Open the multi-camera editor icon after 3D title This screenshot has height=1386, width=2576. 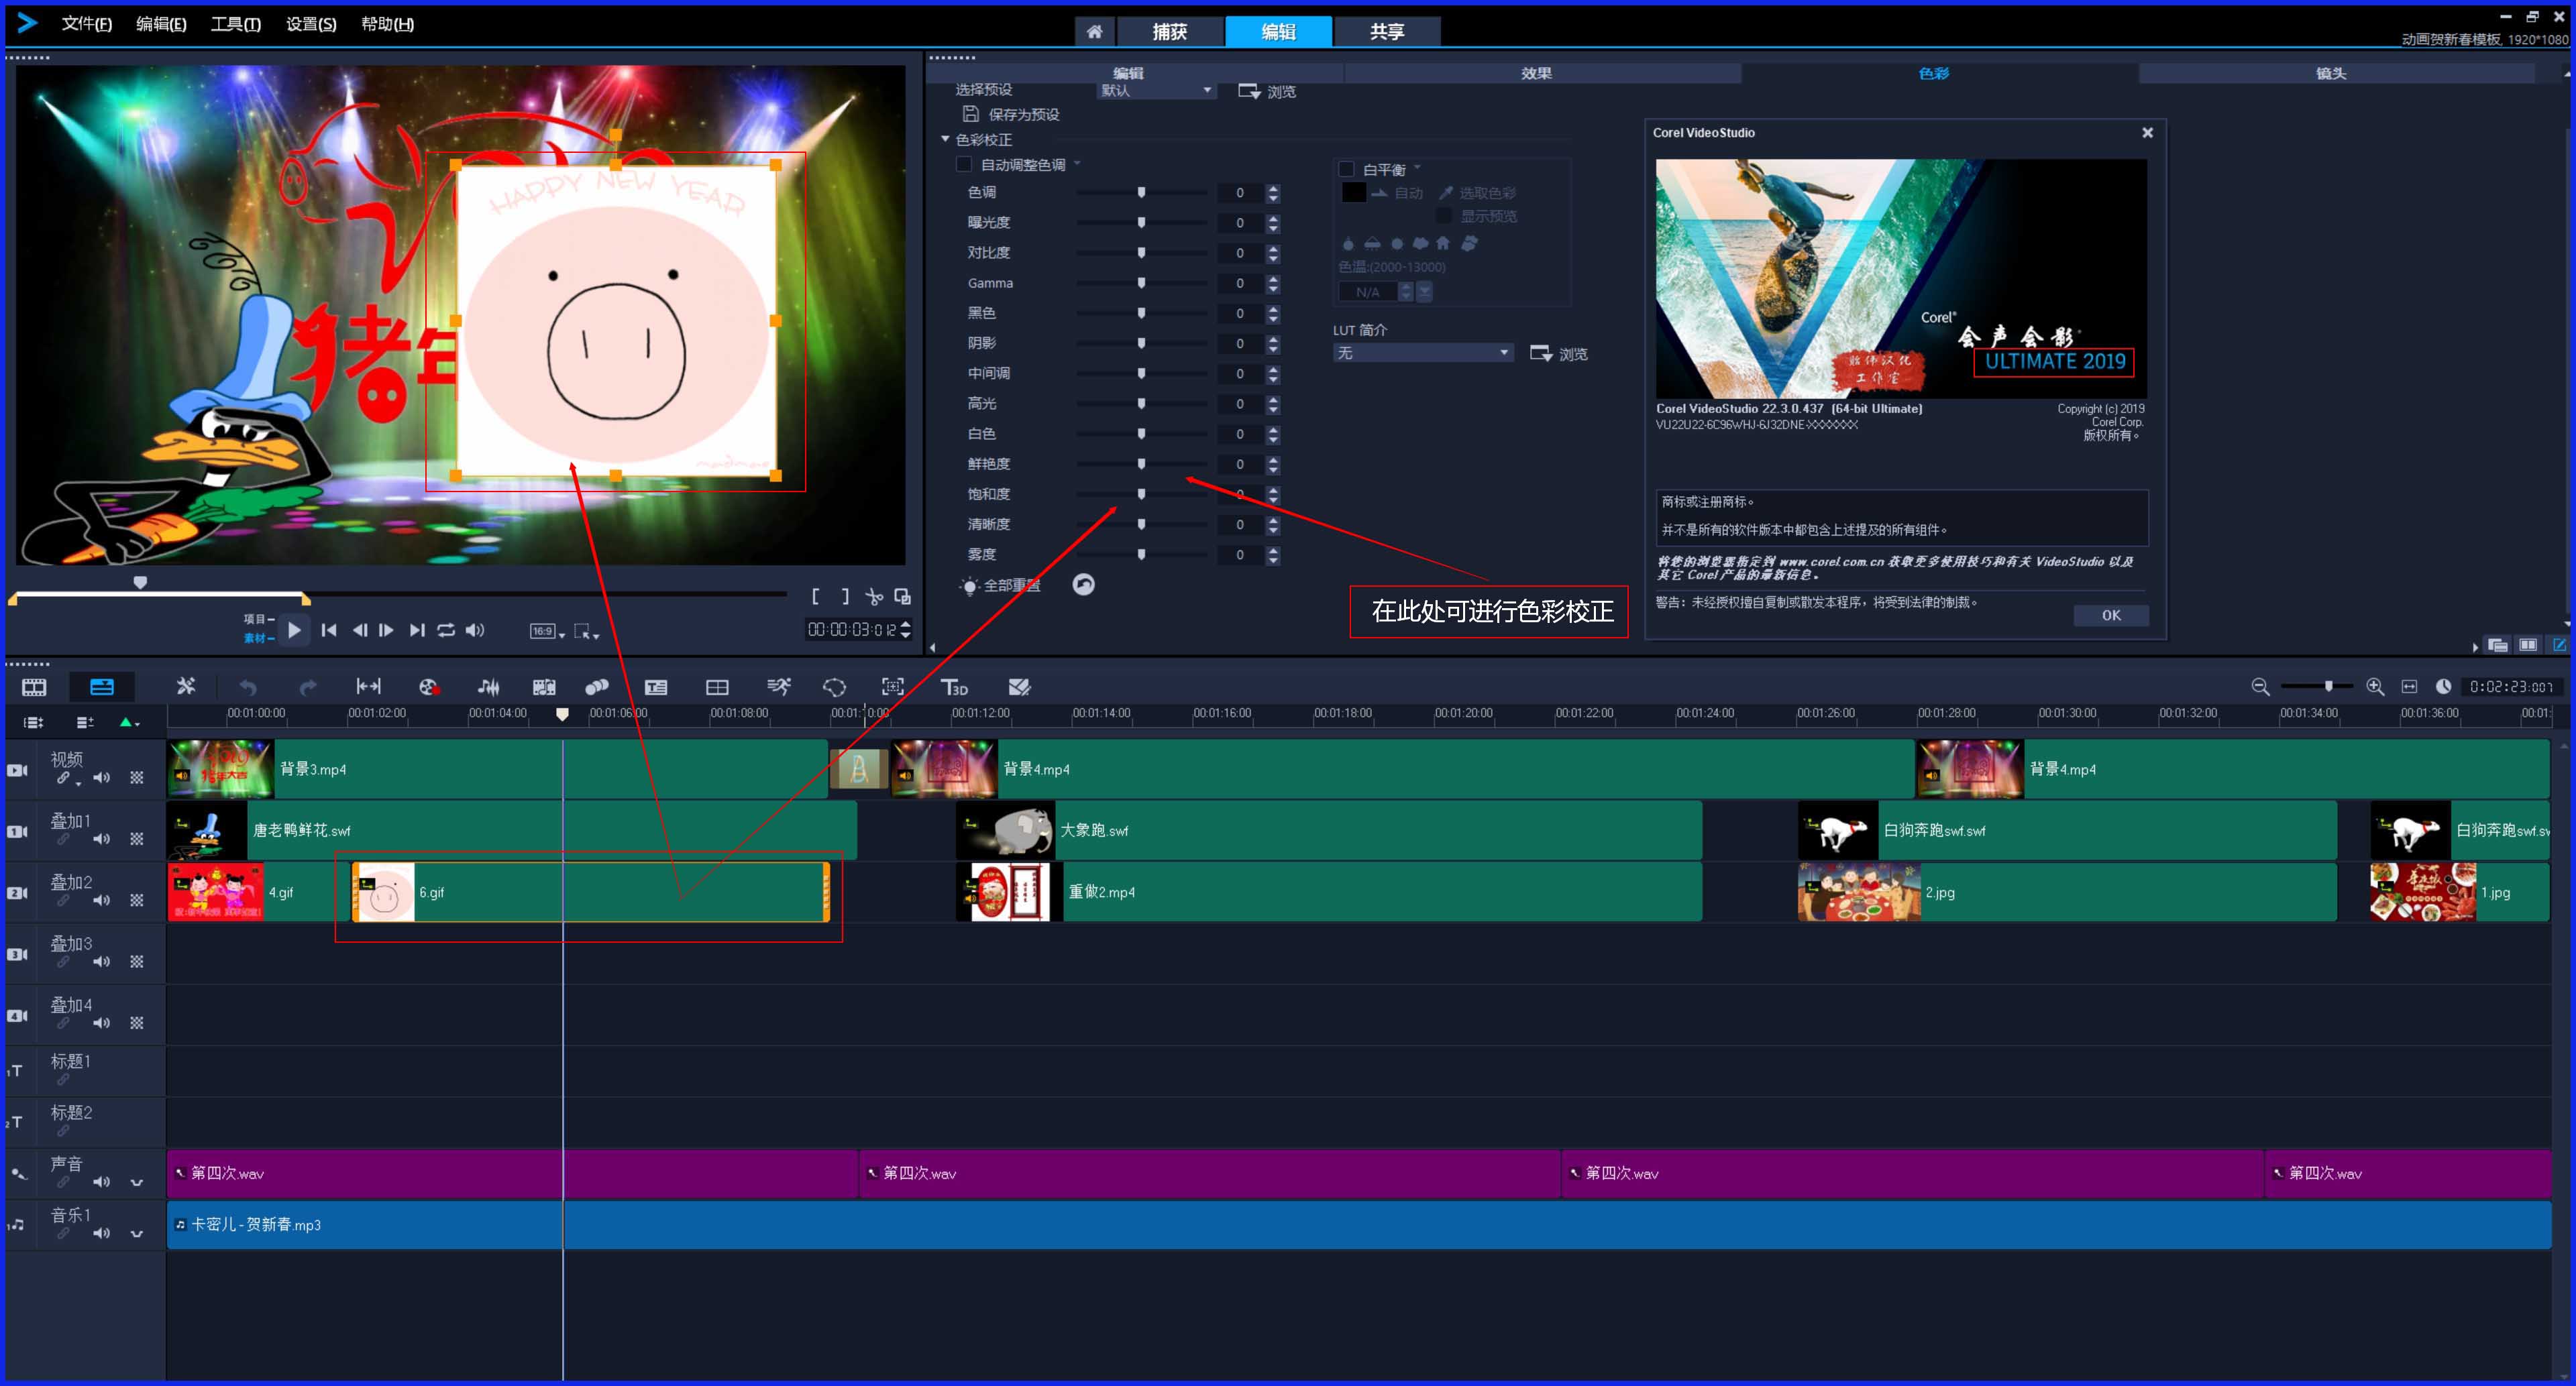pos(1019,687)
